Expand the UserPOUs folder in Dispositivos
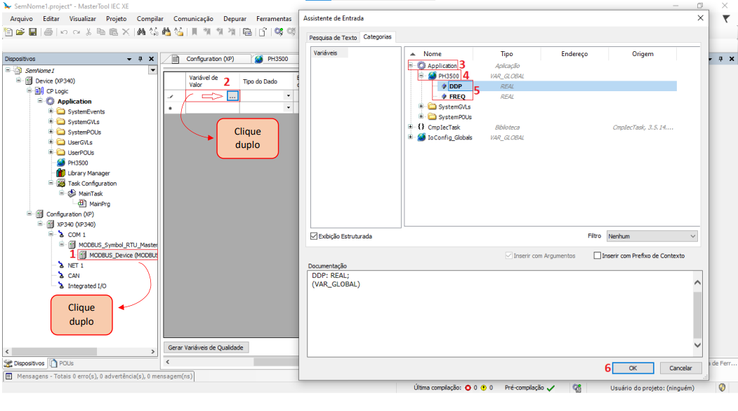Image resolution: width=738 pixels, height=411 pixels. pos(51,152)
